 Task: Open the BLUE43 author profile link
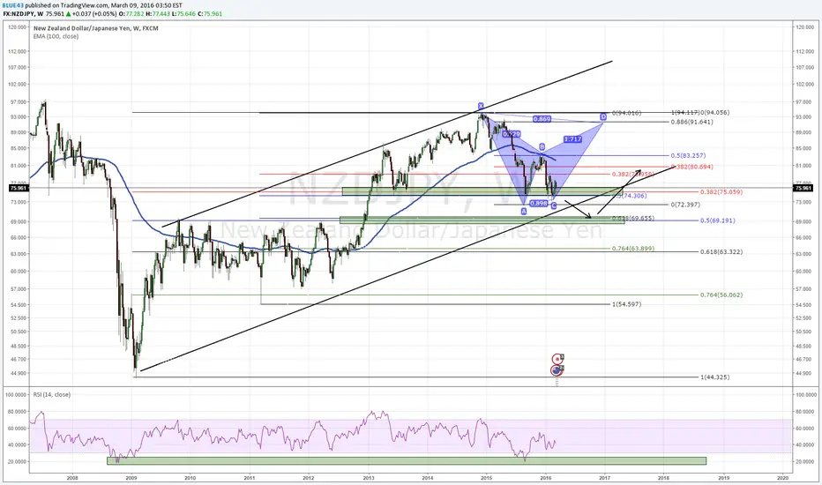(12, 5)
